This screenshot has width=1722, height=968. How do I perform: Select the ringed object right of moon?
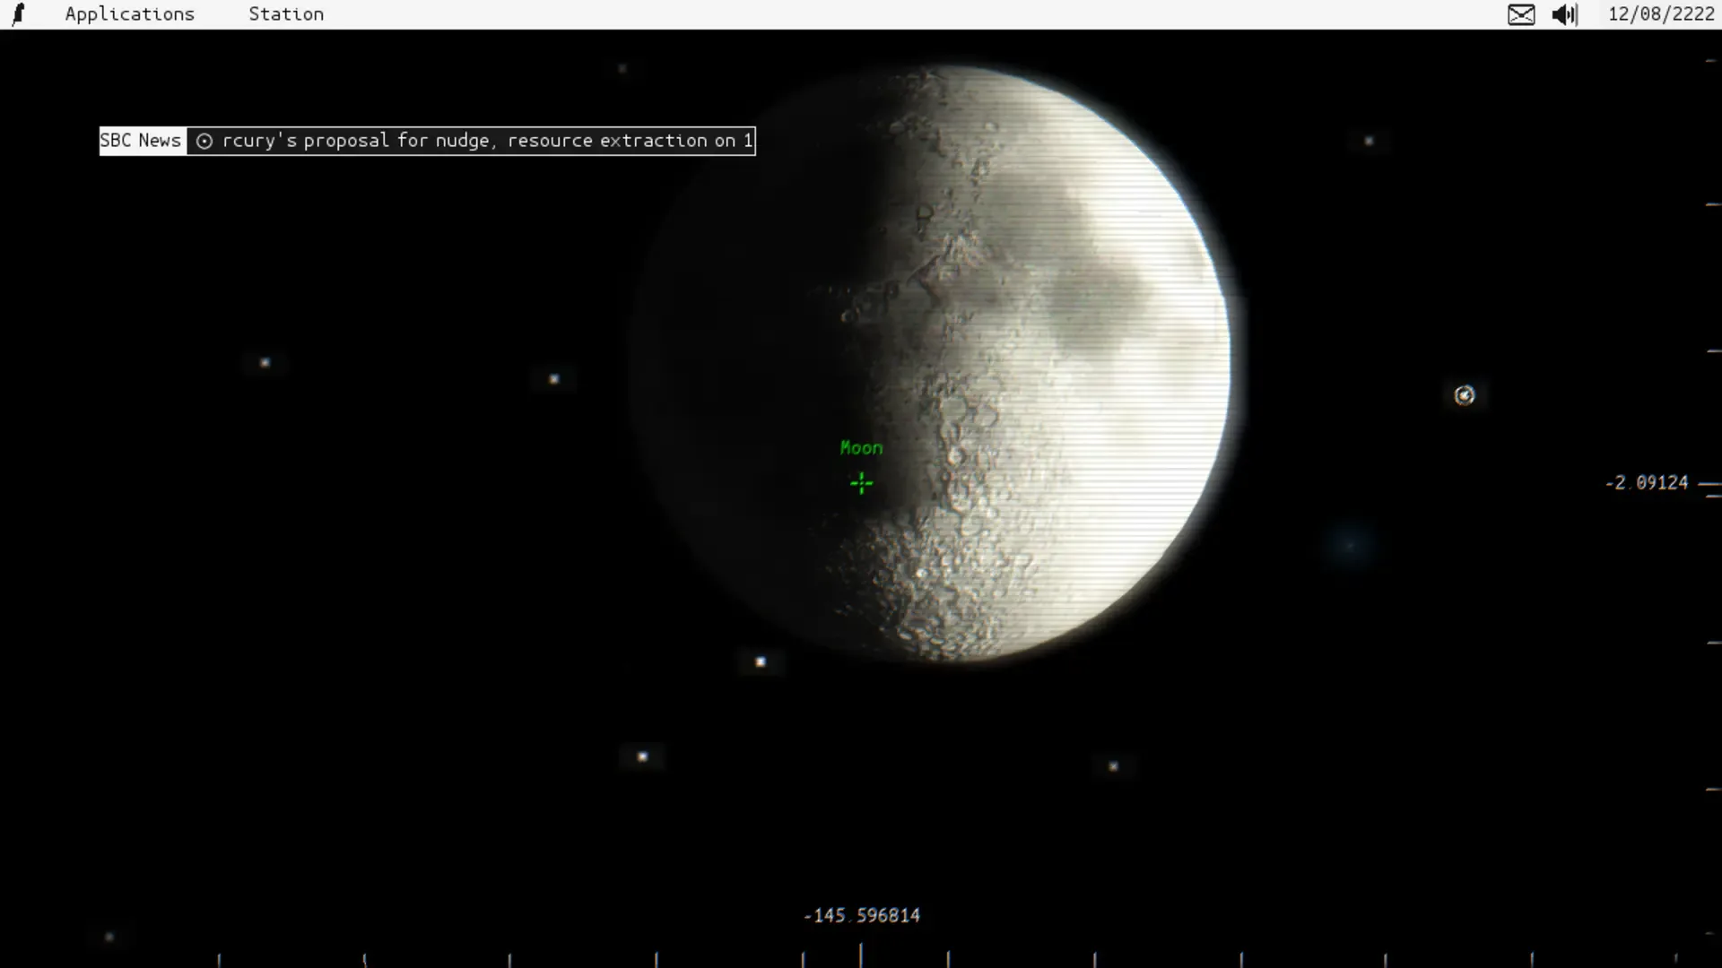pos(1465,395)
